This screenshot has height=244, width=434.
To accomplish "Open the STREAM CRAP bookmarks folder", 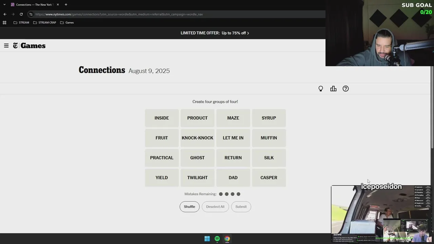I will click(44, 22).
